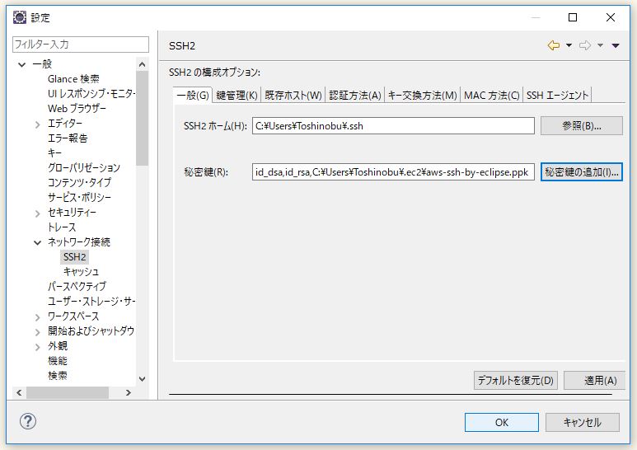This screenshot has height=450, width=637.
Task: Click the tree horizontal scroll-left arrow
Action: click(x=19, y=393)
